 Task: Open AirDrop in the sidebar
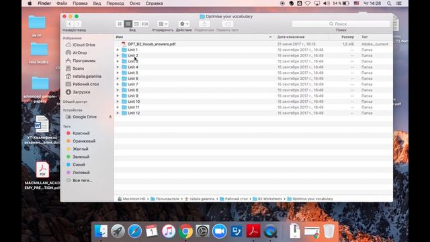(79, 52)
